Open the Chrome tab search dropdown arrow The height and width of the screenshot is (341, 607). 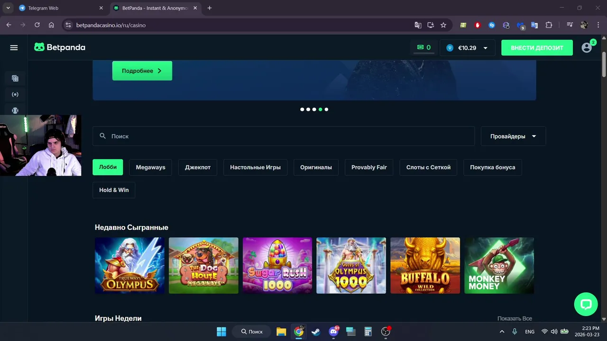click(x=8, y=8)
